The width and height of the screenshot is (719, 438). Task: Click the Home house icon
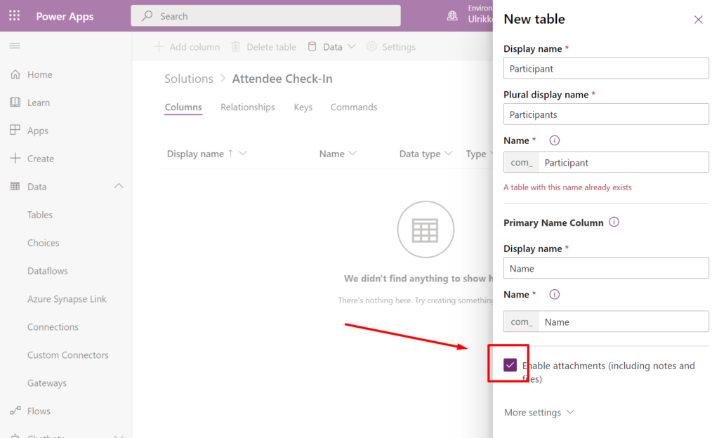15,74
